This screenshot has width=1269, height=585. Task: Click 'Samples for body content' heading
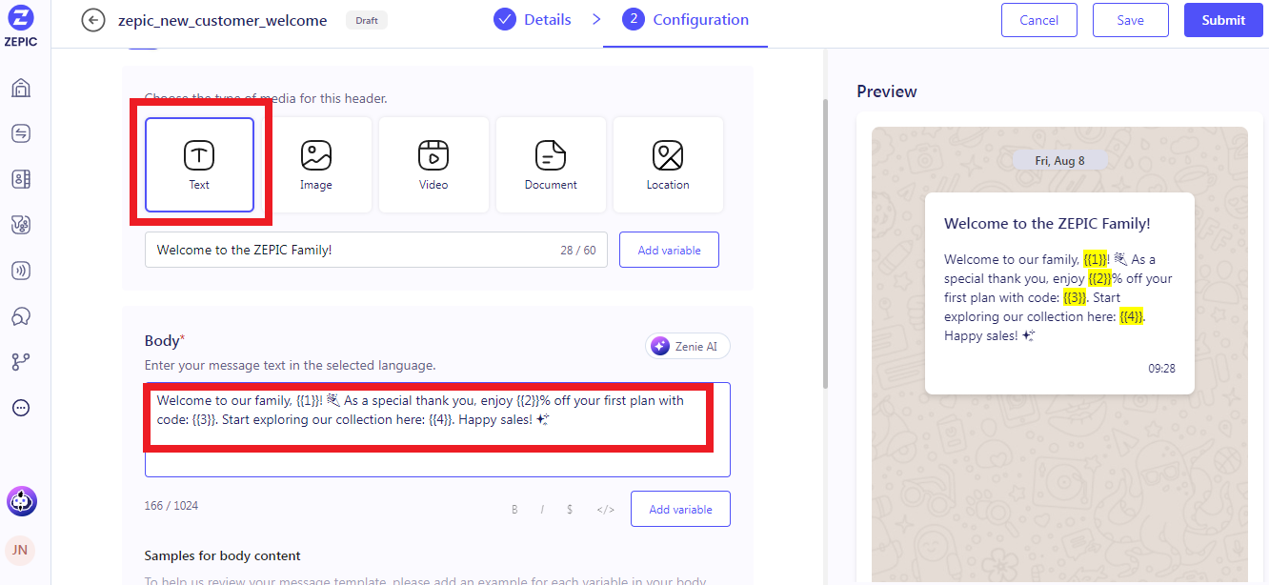pos(223,555)
